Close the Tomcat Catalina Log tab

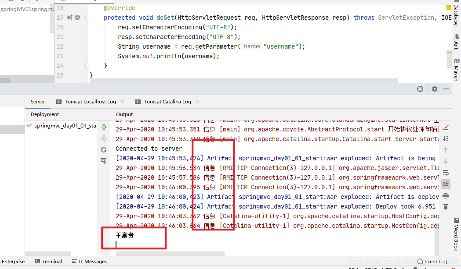click(x=198, y=102)
